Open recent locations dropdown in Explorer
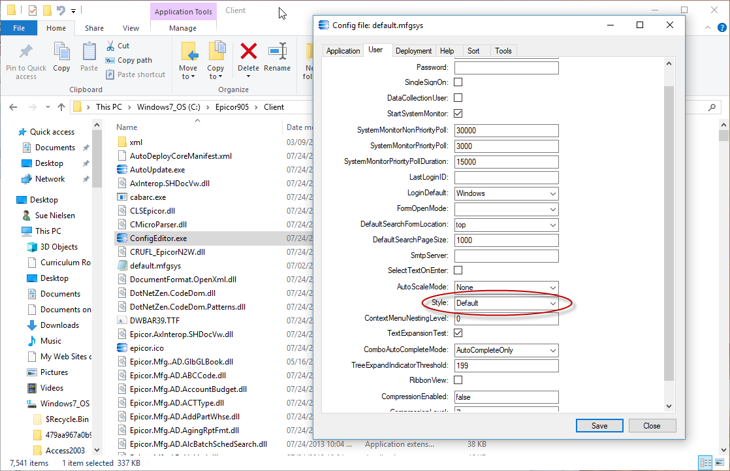The height and width of the screenshot is (471, 730). coord(48,107)
